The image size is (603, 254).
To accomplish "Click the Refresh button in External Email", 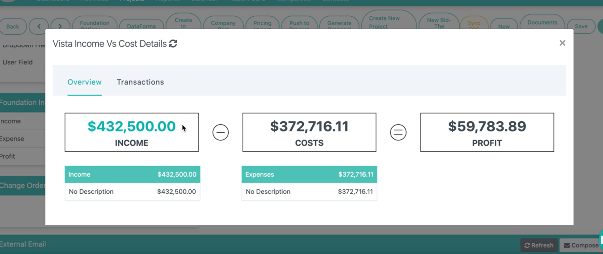I will click(539, 245).
